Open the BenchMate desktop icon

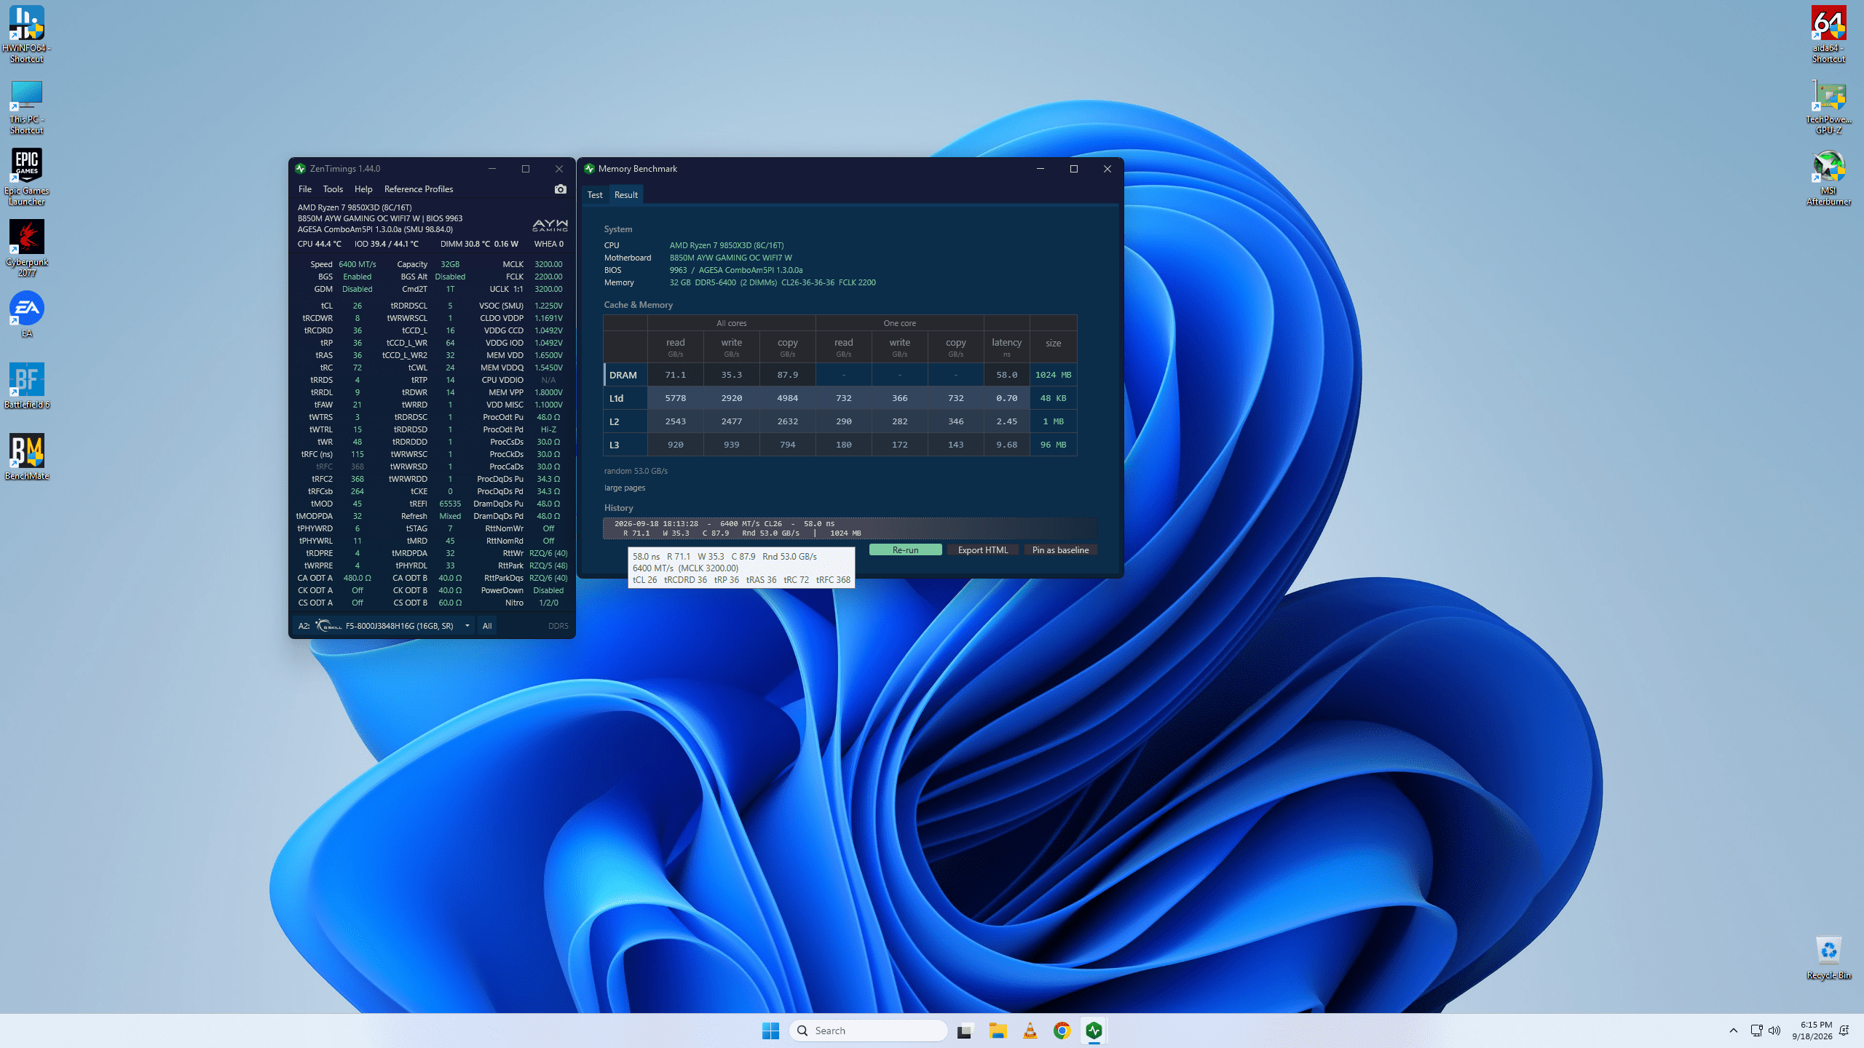[x=26, y=457]
